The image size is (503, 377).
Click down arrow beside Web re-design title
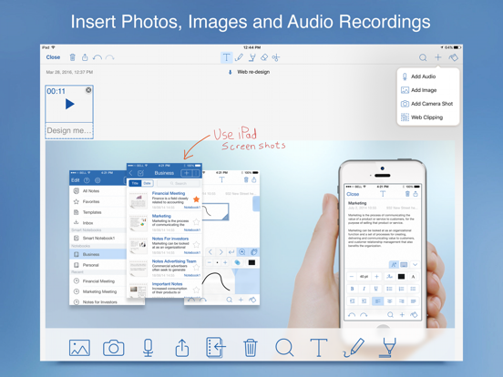click(x=230, y=72)
